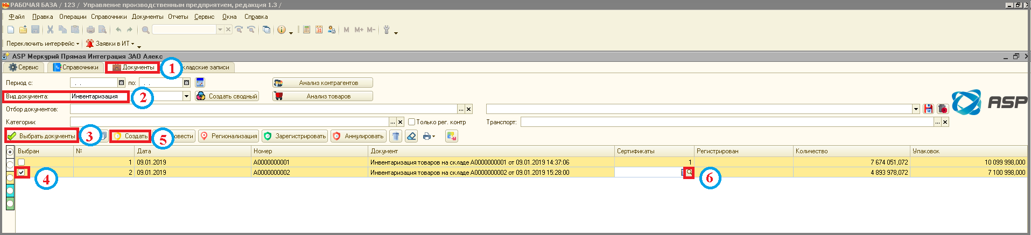Screen dimensions: 1031x235
Task: Open the Вид документа dropdown arrow
Action: pos(187,96)
